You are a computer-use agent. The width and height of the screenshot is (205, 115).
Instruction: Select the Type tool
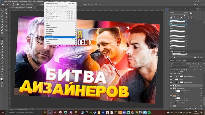tap(2, 60)
